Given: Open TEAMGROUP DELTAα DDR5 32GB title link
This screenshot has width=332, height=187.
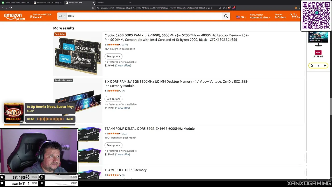Looking at the screenshot, I should pos(149,129).
